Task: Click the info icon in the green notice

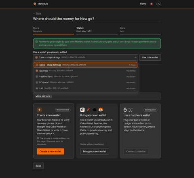Action: point(36,42)
